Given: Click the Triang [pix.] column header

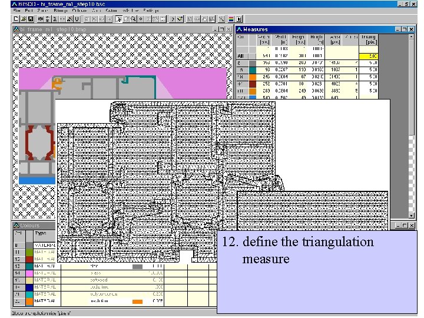Looking at the screenshot, I should [368, 39].
